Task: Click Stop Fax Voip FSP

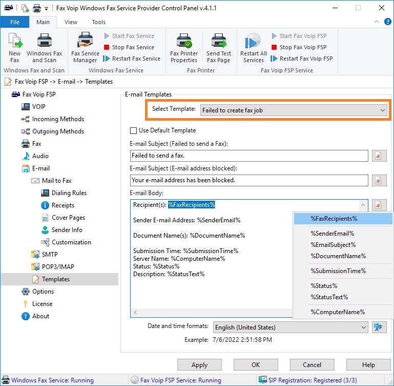Action: tap(299, 47)
